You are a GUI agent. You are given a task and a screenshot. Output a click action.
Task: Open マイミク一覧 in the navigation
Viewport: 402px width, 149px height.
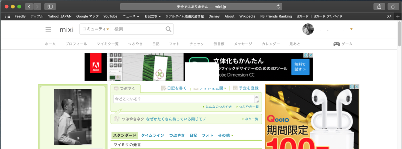point(108,44)
